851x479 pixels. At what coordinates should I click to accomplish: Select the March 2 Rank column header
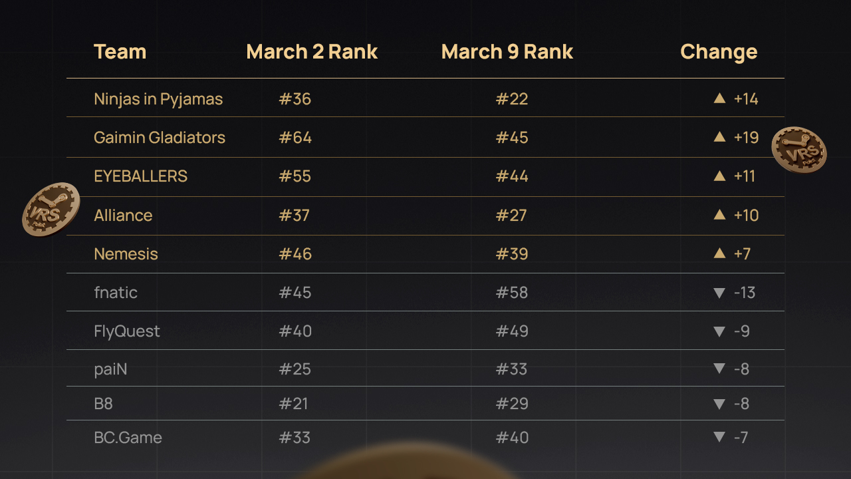click(x=312, y=52)
